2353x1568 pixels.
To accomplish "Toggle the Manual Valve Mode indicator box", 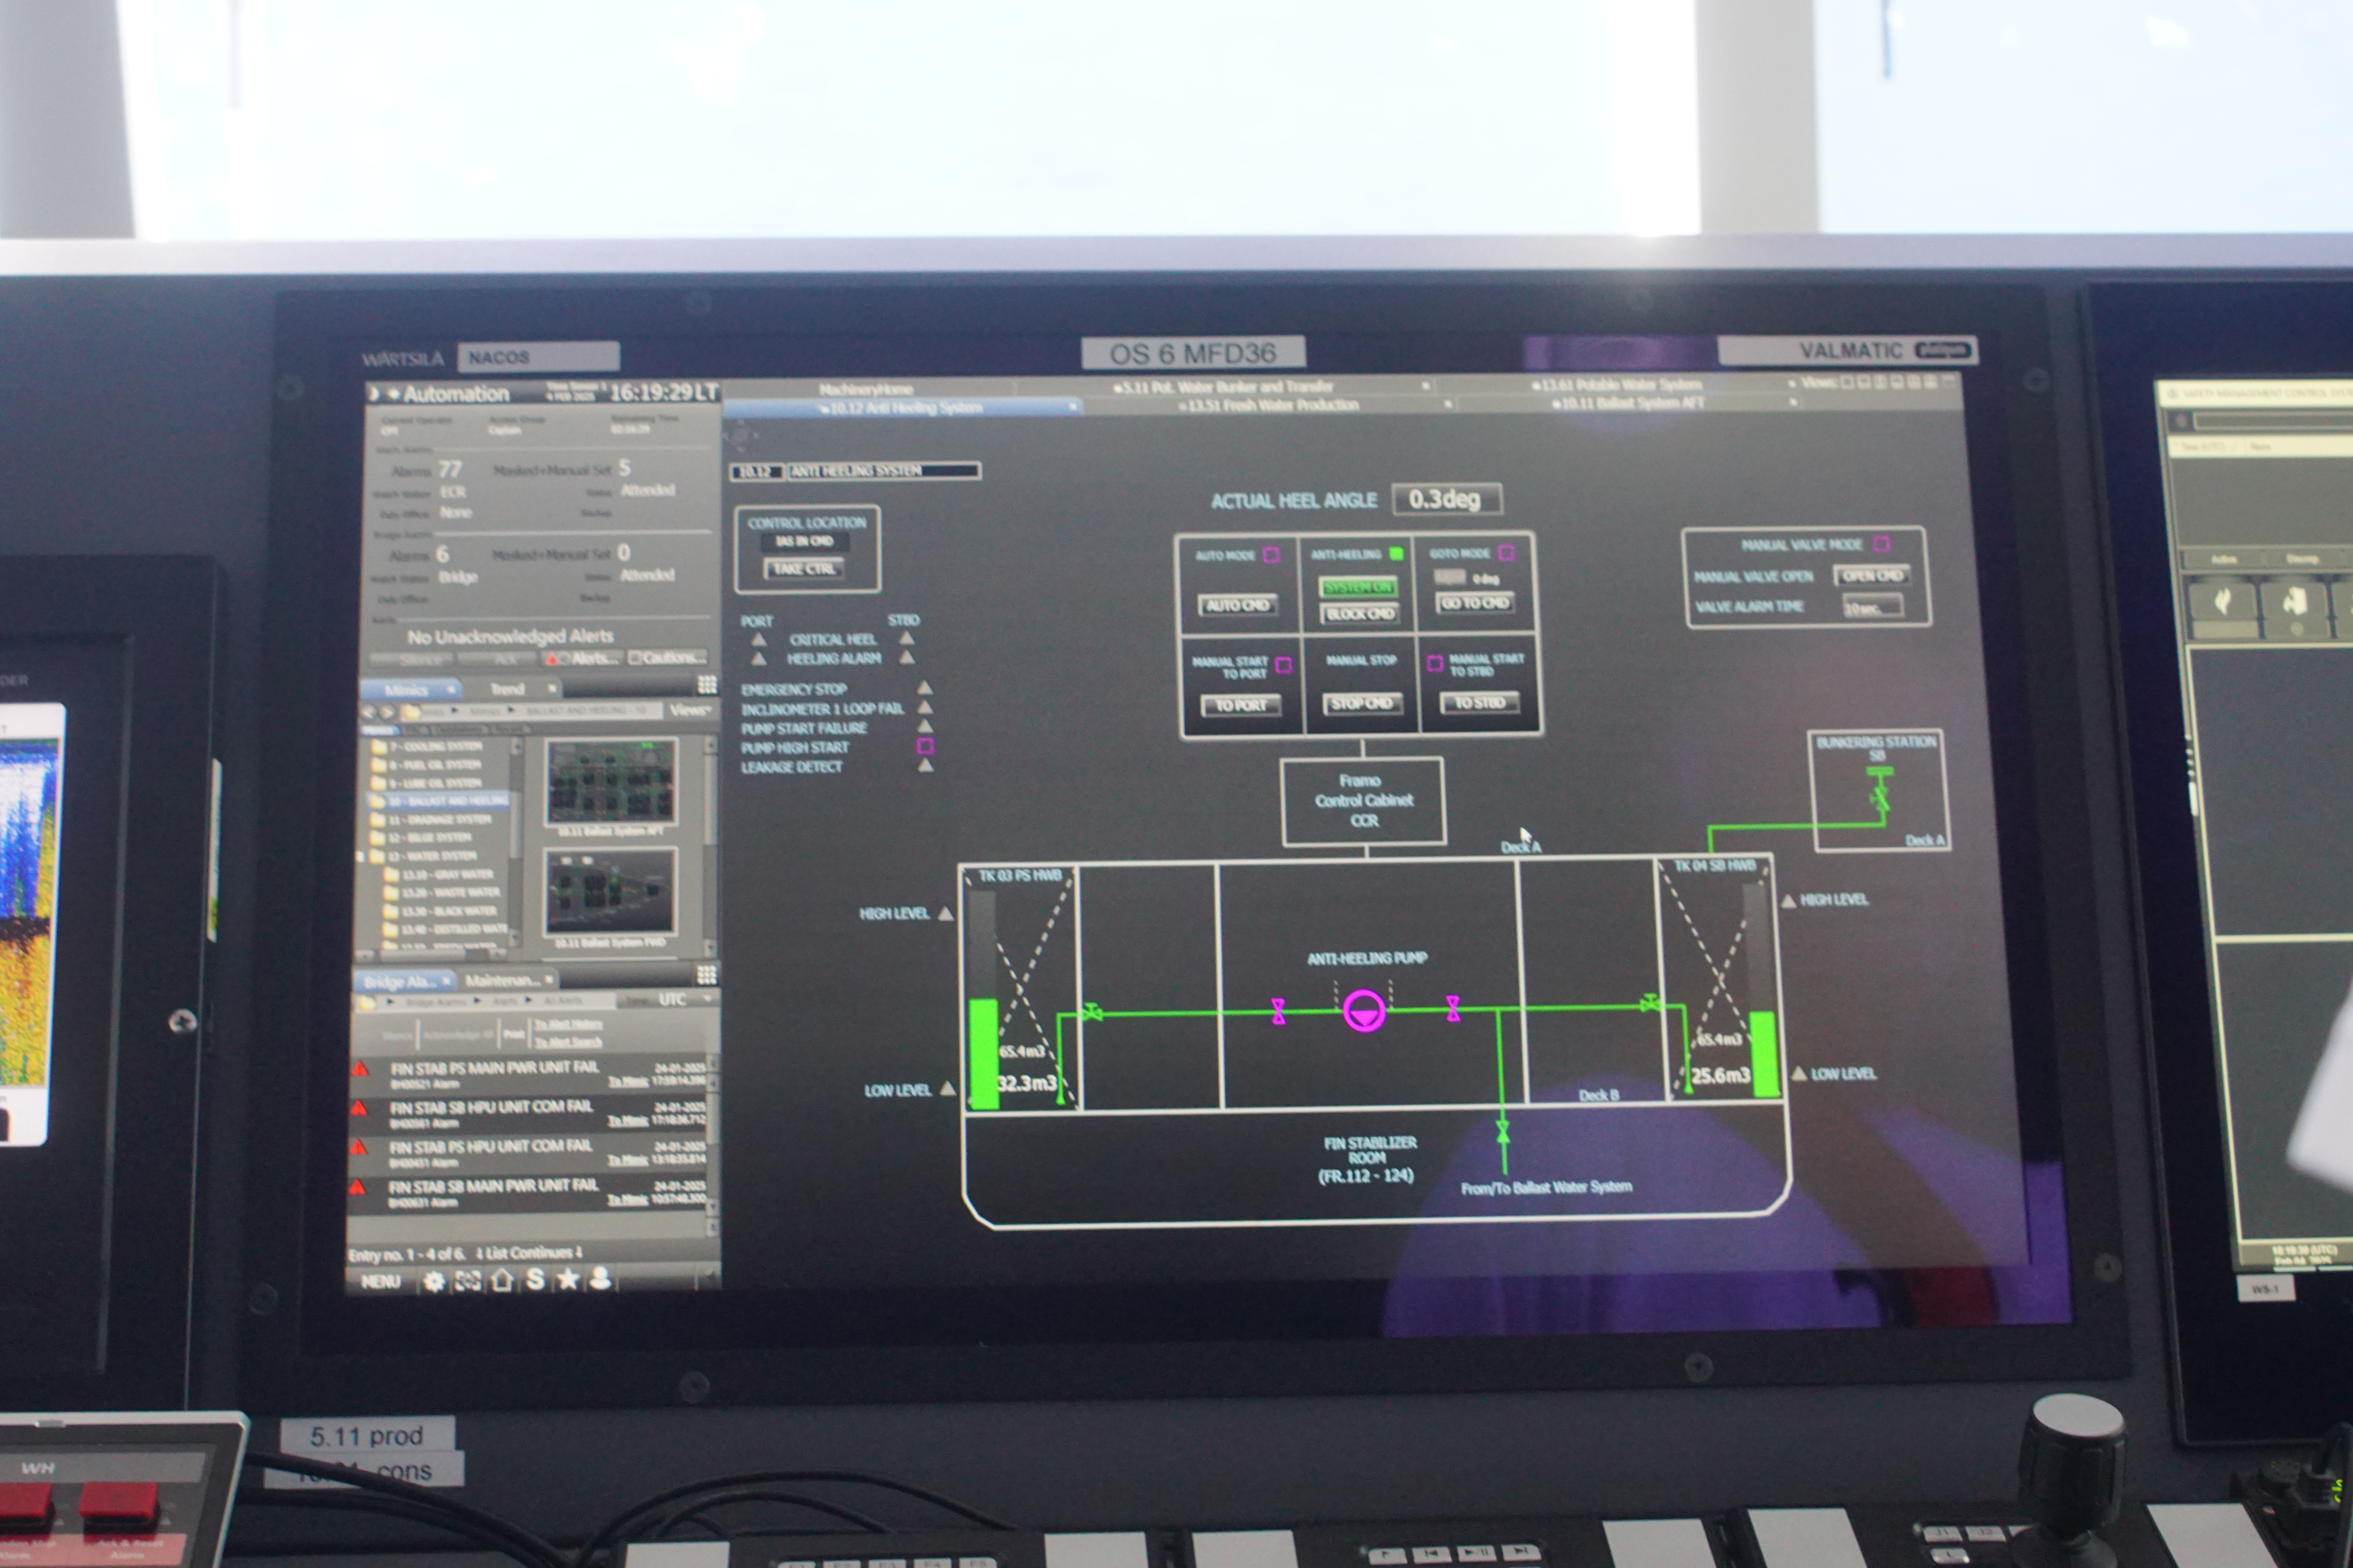I will tap(1882, 544).
